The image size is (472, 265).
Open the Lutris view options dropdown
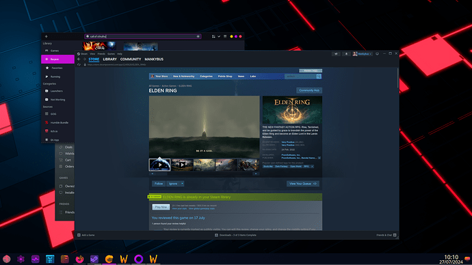pyautogui.click(x=219, y=36)
